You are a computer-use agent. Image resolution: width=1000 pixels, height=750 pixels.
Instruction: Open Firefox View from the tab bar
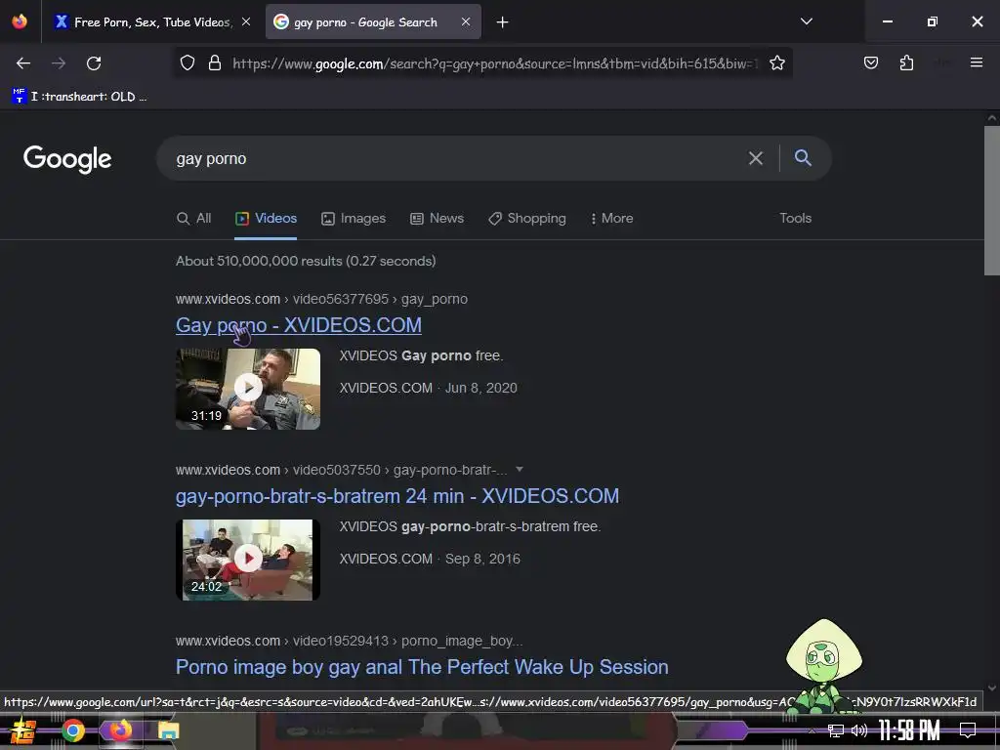(x=20, y=21)
